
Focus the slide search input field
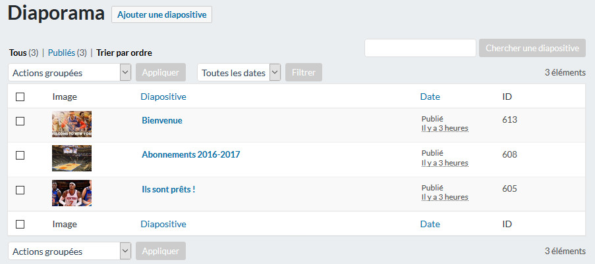(x=420, y=48)
